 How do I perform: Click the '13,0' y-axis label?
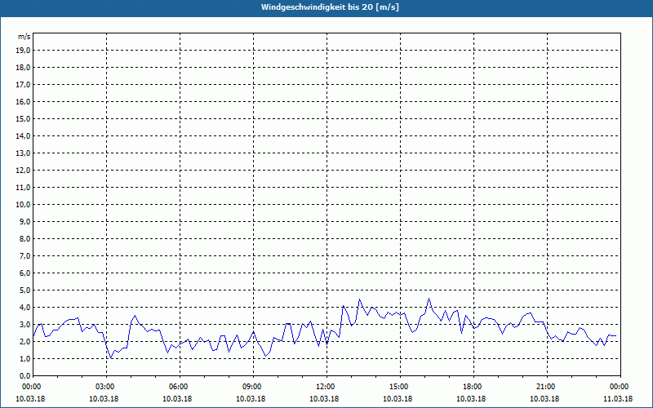(23, 153)
